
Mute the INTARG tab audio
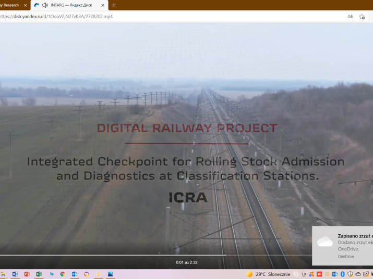(44, 5)
